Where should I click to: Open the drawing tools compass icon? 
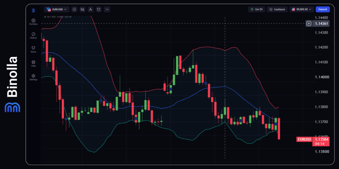coord(91,10)
